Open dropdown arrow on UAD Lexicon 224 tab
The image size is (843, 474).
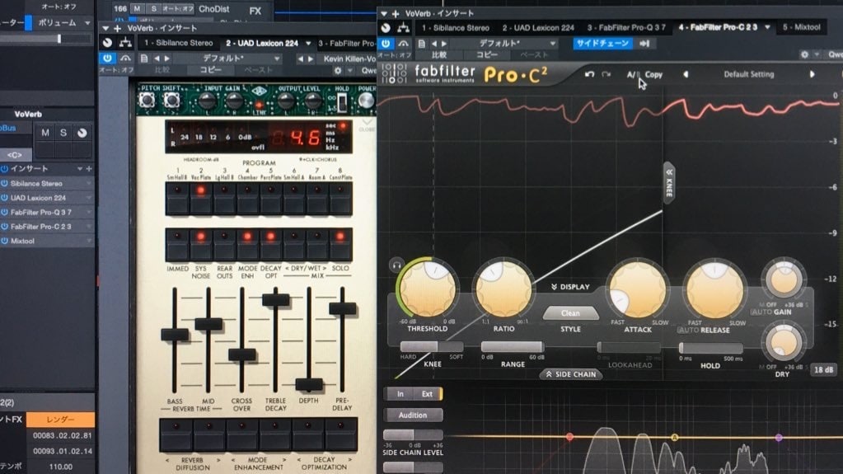click(x=308, y=43)
